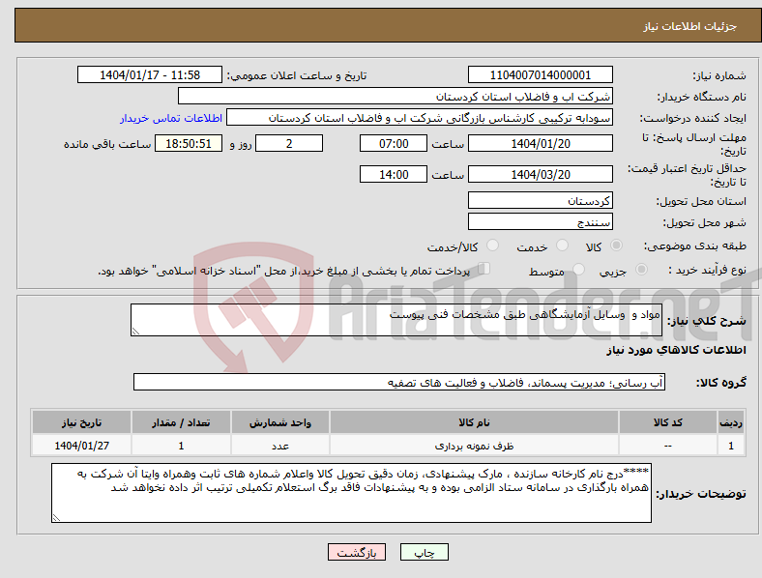762x578 pixels.
Task: Click the deadline time field 07:00
Action: (394, 143)
